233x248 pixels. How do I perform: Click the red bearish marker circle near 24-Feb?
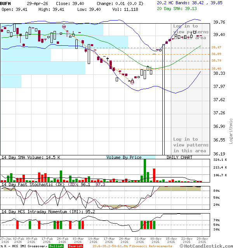[x=64, y=26]
